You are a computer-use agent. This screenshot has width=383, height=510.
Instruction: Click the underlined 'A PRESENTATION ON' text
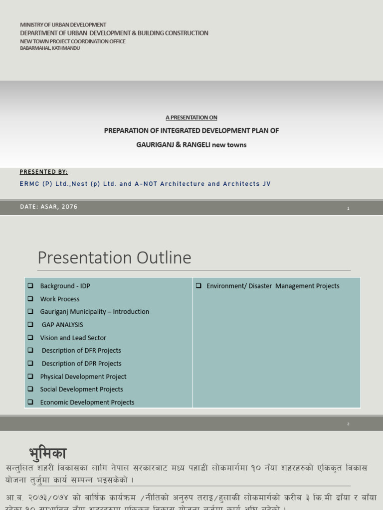click(x=191, y=118)
